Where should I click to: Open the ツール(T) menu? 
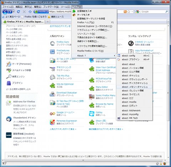[66, 7]
